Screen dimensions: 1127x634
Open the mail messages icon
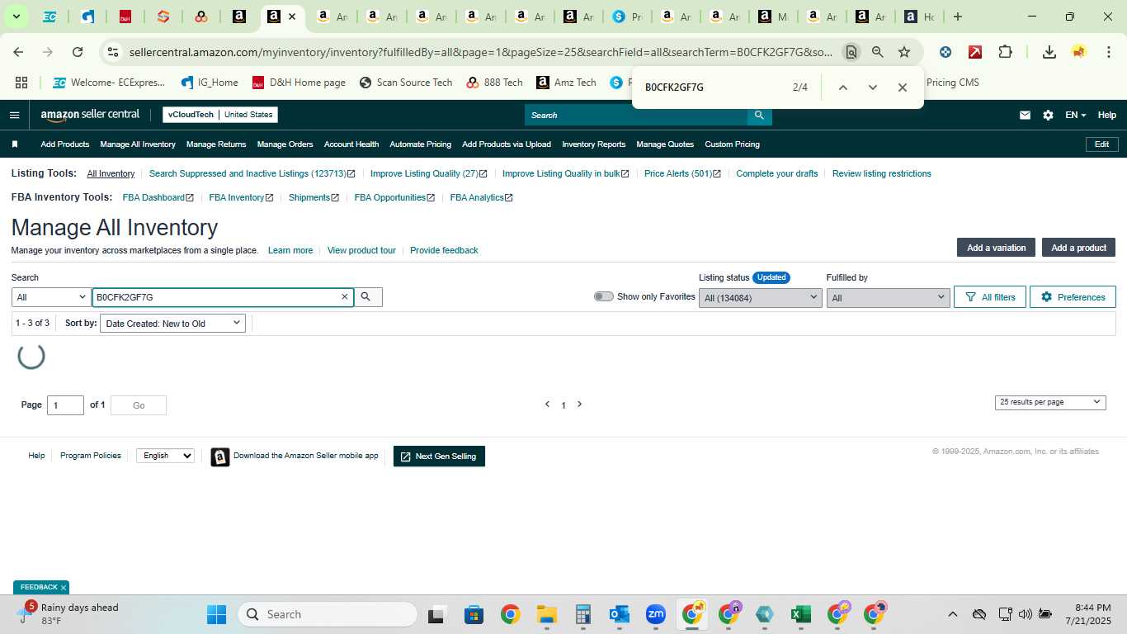tap(1025, 115)
